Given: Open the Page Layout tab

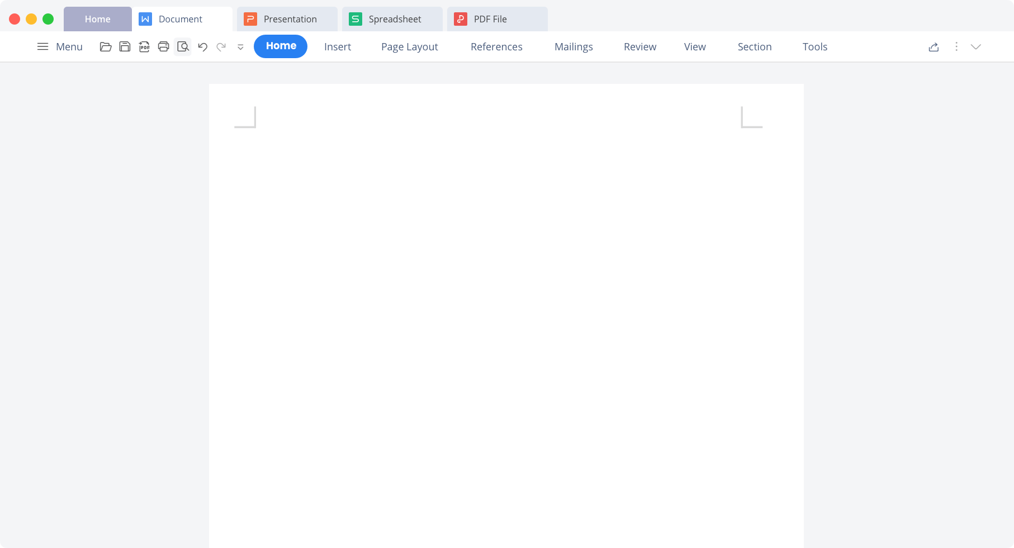Looking at the screenshot, I should [x=409, y=47].
